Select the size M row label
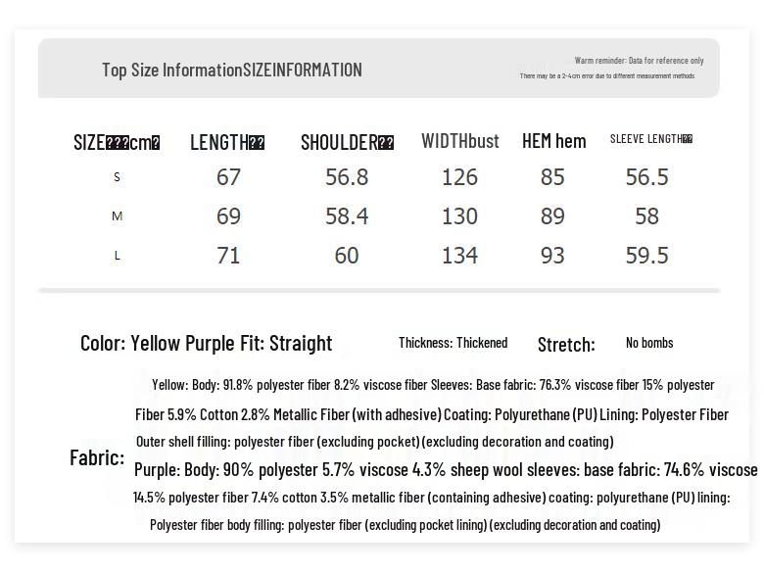 point(118,216)
